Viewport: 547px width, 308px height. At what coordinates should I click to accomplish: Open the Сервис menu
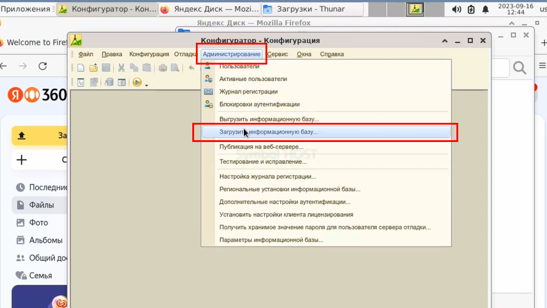click(278, 54)
